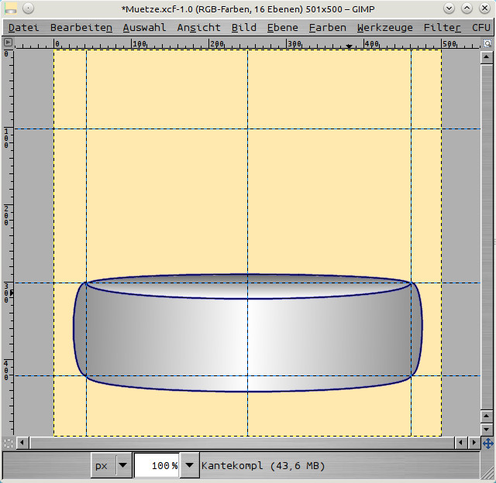496x483 pixels.
Task: Click vertical scrollbar up arrow at top
Action: tap(486, 57)
